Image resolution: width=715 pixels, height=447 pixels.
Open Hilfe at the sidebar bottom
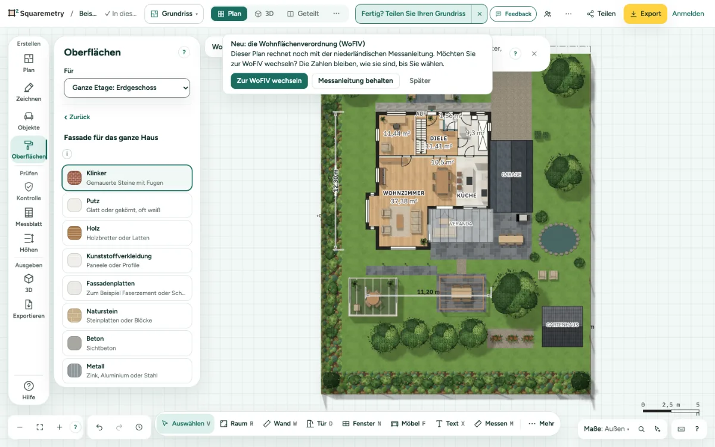click(29, 390)
